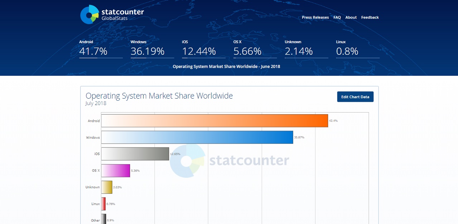Click the 0.78% Linux value label
The height and width of the screenshot is (224, 458).
click(111, 204)
